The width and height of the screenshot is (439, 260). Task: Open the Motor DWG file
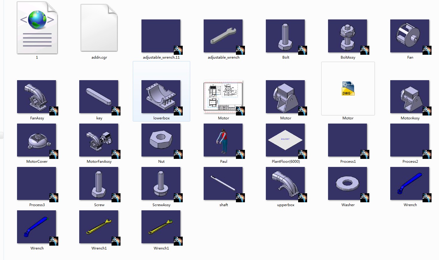click(x=348, y=89)
